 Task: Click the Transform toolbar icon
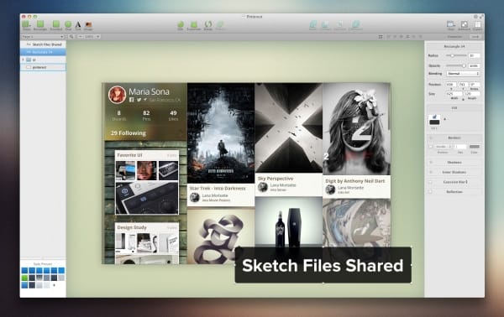tap(194, 24)
